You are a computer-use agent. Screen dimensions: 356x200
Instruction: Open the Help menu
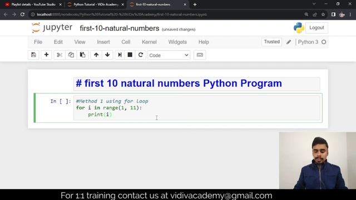204,42
